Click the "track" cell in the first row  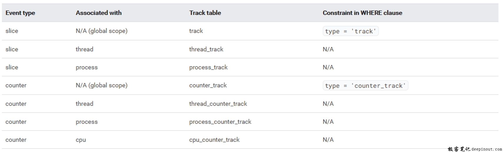pyautogui.click(x=196, y=31)
